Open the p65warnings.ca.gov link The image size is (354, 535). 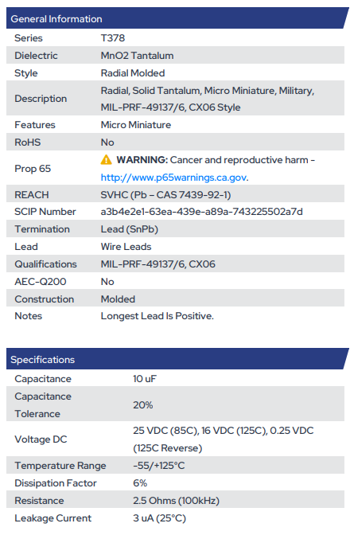(173, 178)
